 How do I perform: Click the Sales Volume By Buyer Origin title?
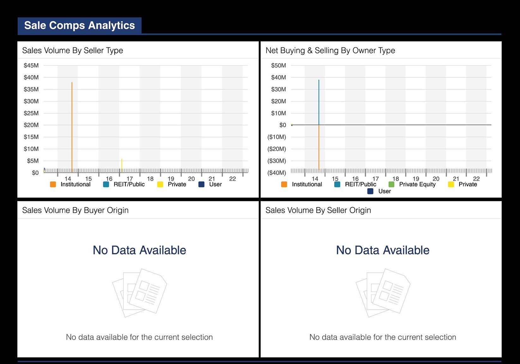75,210
